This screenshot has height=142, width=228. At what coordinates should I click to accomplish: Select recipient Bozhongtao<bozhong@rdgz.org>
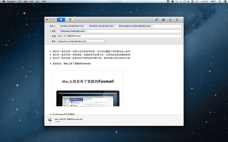point(135,26)
